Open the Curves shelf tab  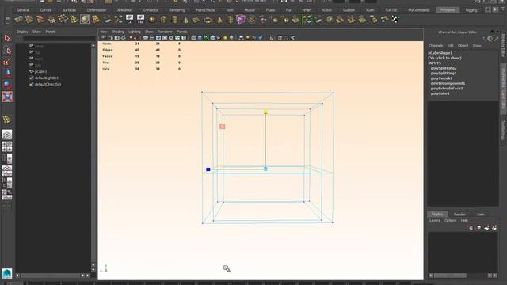46,10
